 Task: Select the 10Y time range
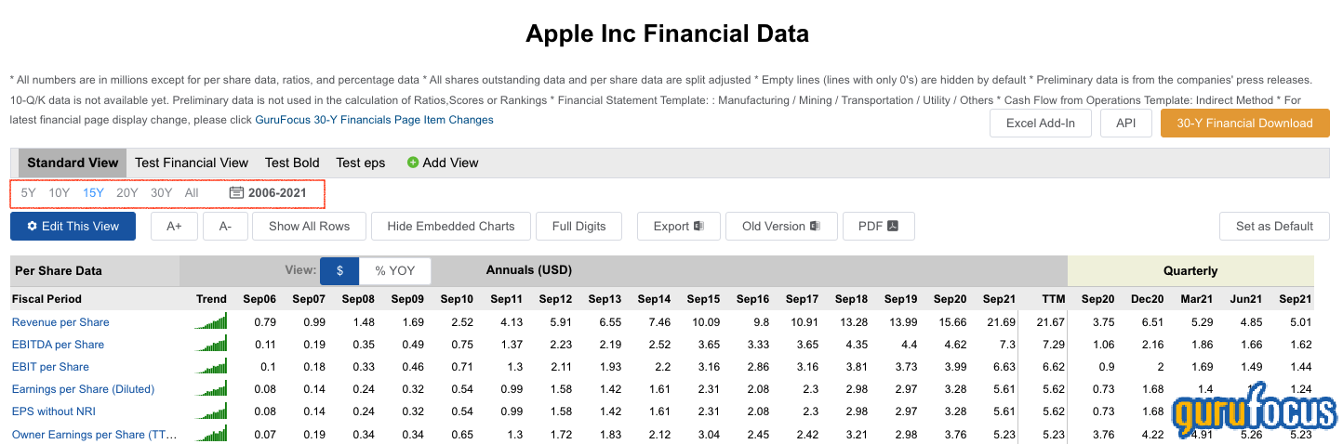pyautogui.click(x=60, y=193)
